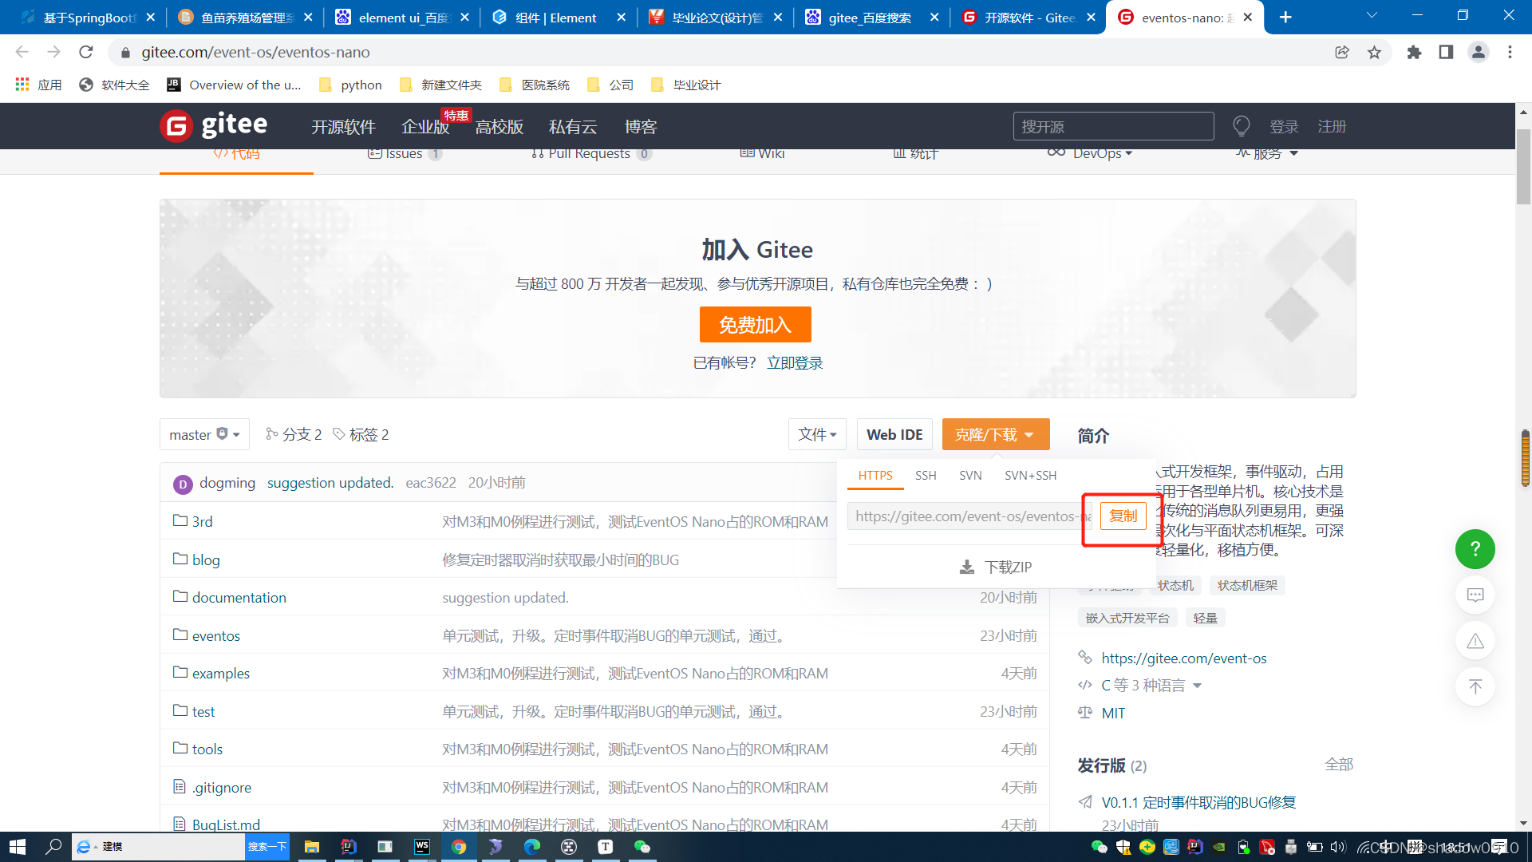Viewport: 1532px width, 862px height.
Task: Click the Download ZIP option
Action: [996, 567]
